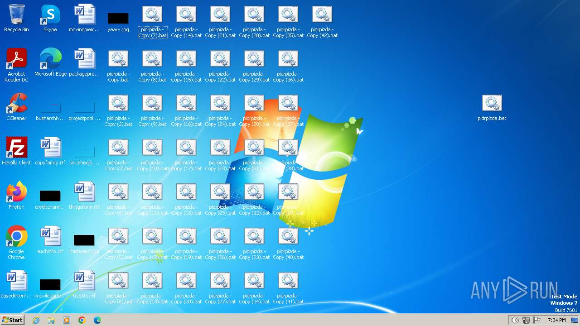Select pidrpizda - Copy (8).bat

(x=152, y=65)
